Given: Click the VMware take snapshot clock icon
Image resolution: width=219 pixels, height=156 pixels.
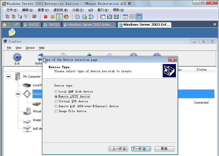Looking at the screenshot, I should [77, 17].
